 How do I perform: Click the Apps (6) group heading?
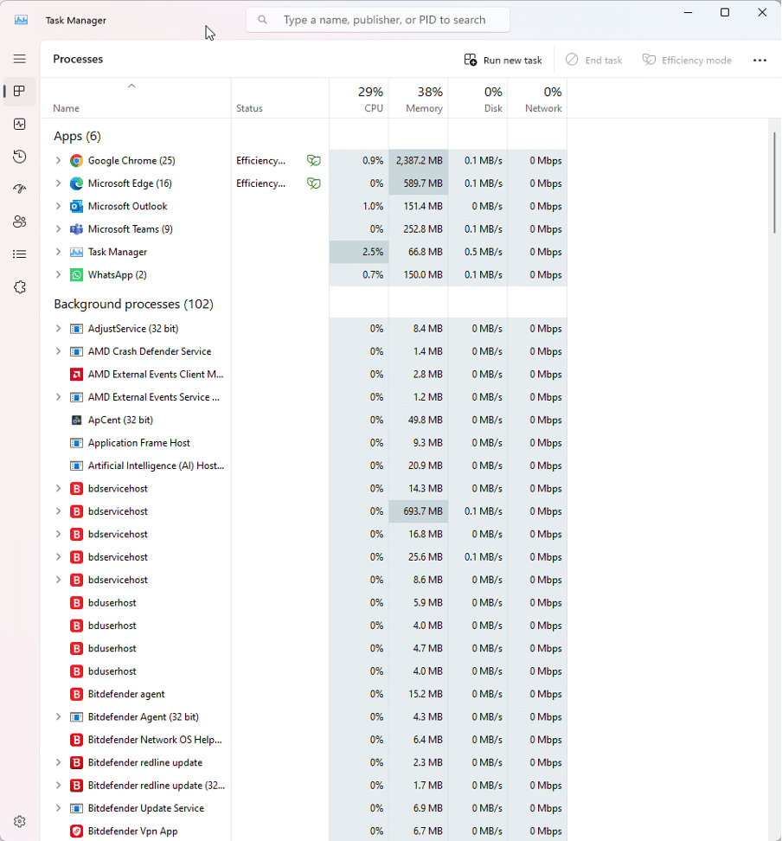77,136
